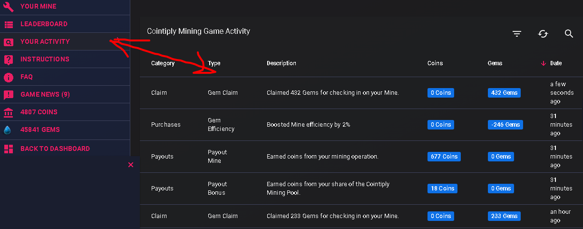Click the -246 Gems badge
583x229 pixels.
[505, 125]
